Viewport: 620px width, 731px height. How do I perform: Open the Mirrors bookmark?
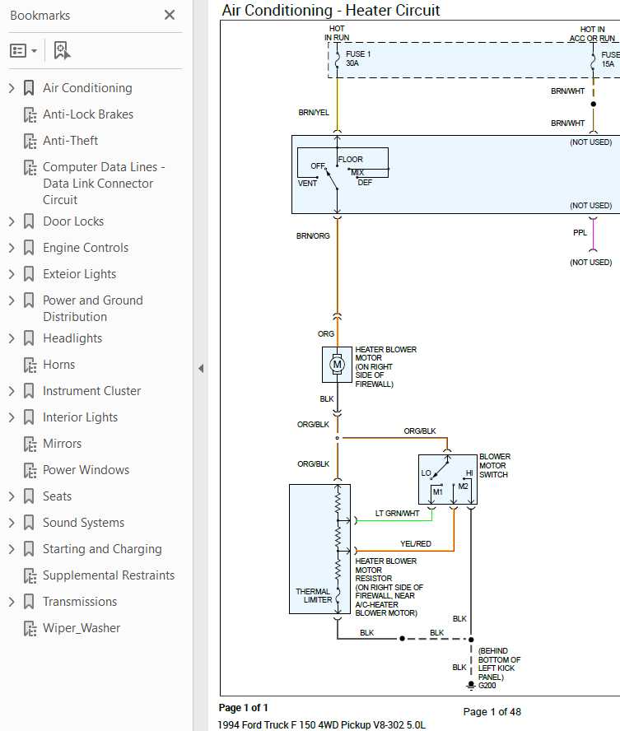coord(62,444)
